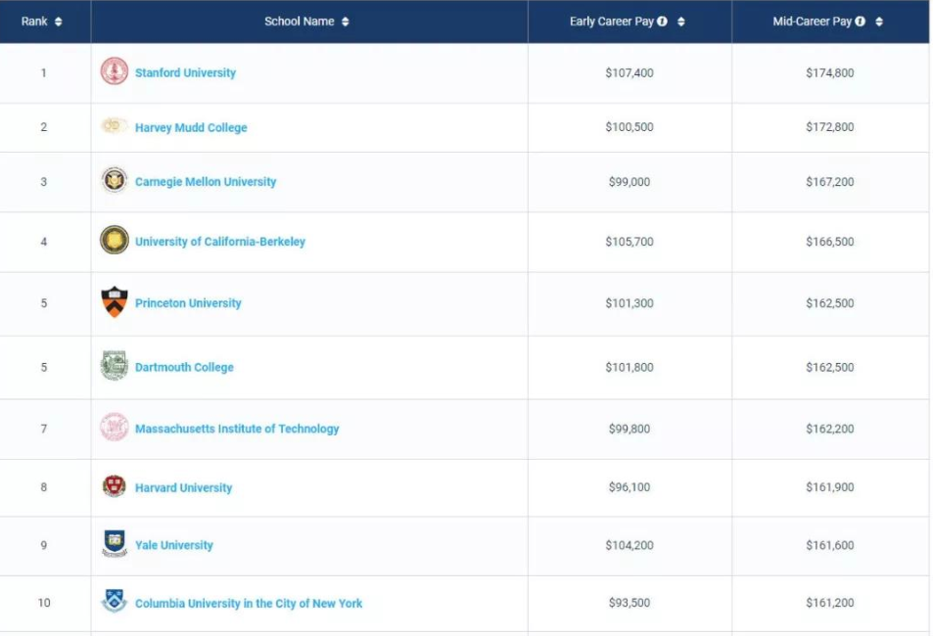Screen dimensions: 933x636
Task: Sort by Early Career Pay arrows
Action: click(x=681, y=22)
